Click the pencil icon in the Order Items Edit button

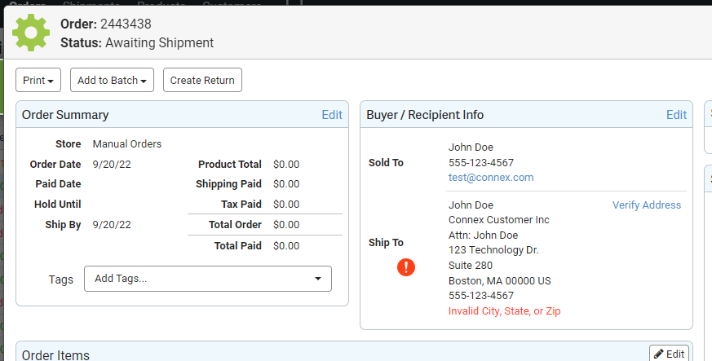(658, 354)
